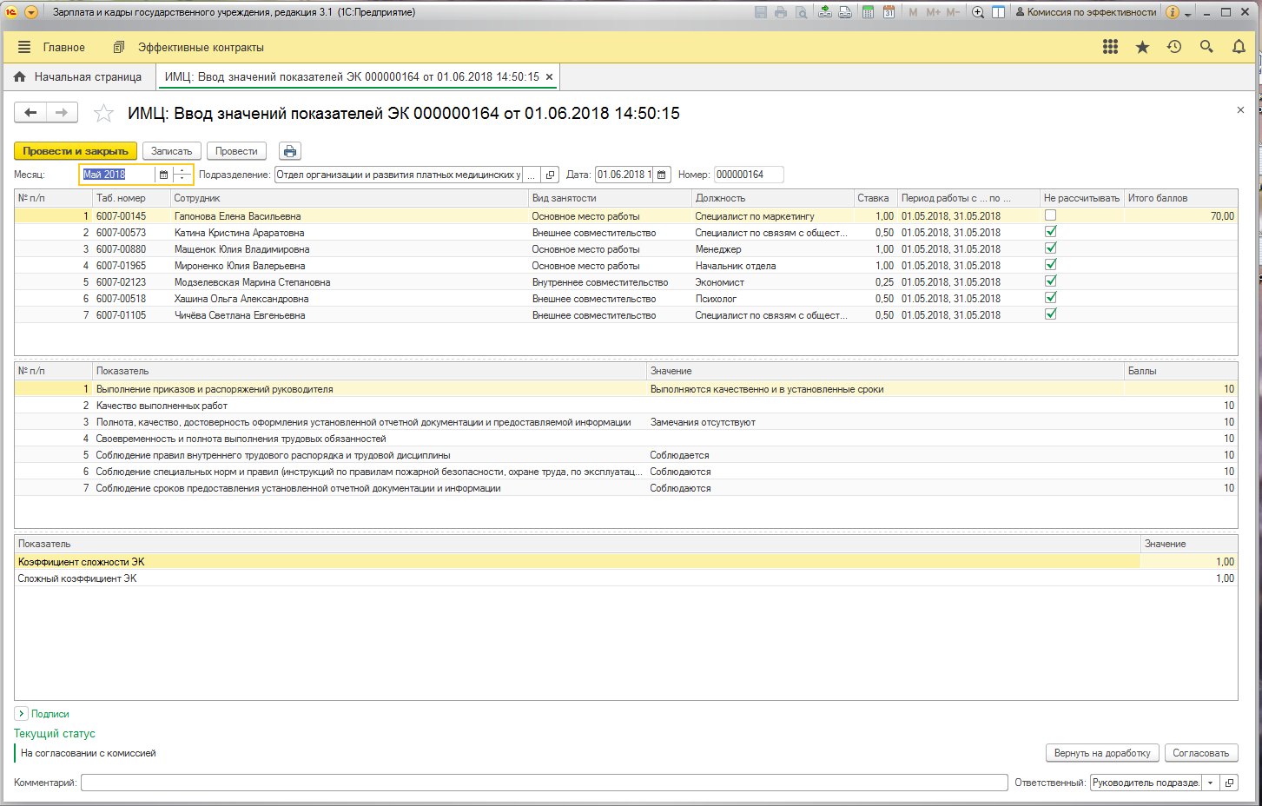Open the notifications bell

[1239, 47]
